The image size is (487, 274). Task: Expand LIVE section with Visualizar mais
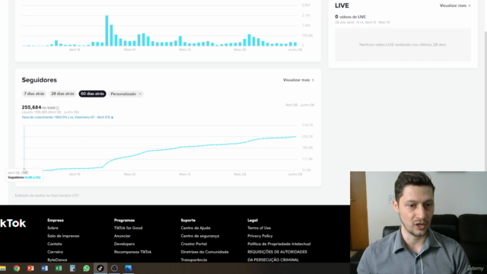455,5
